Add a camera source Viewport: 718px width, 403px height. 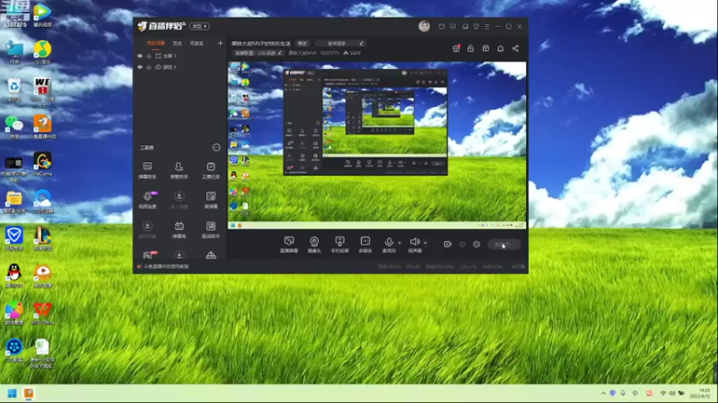pos(314,244)
